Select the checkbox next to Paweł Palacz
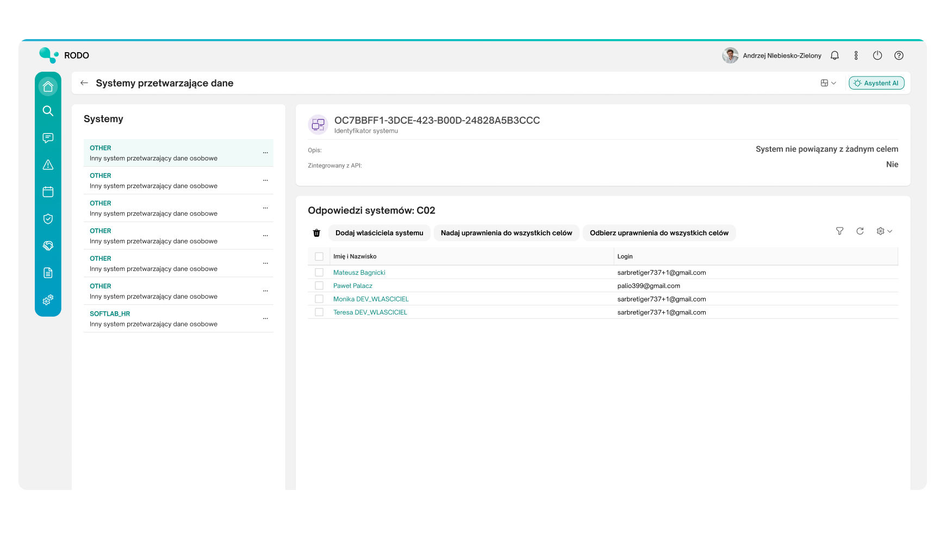This screenshot has height=541, width=946. point(319,286)
